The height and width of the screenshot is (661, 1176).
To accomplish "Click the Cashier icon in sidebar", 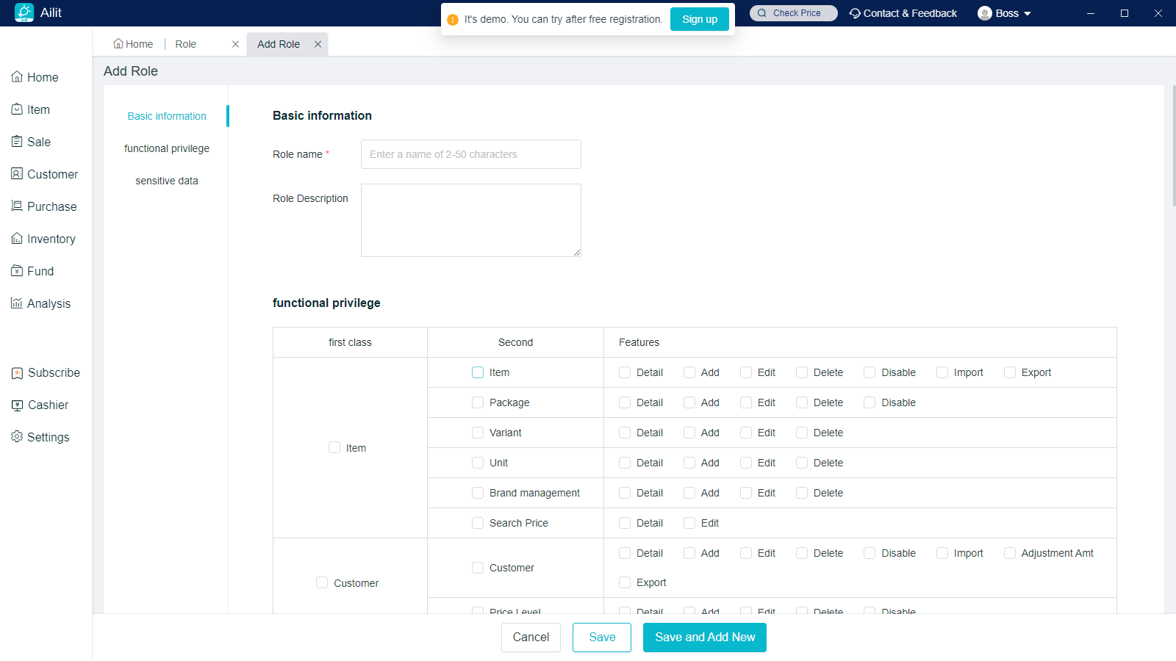I will (x=17, y=405).
